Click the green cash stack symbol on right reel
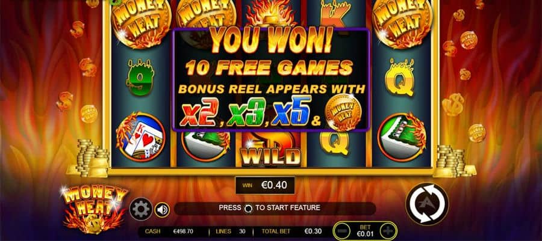Image resolution: width=542 pixels, height=241 pixels. tap(402, 137)
